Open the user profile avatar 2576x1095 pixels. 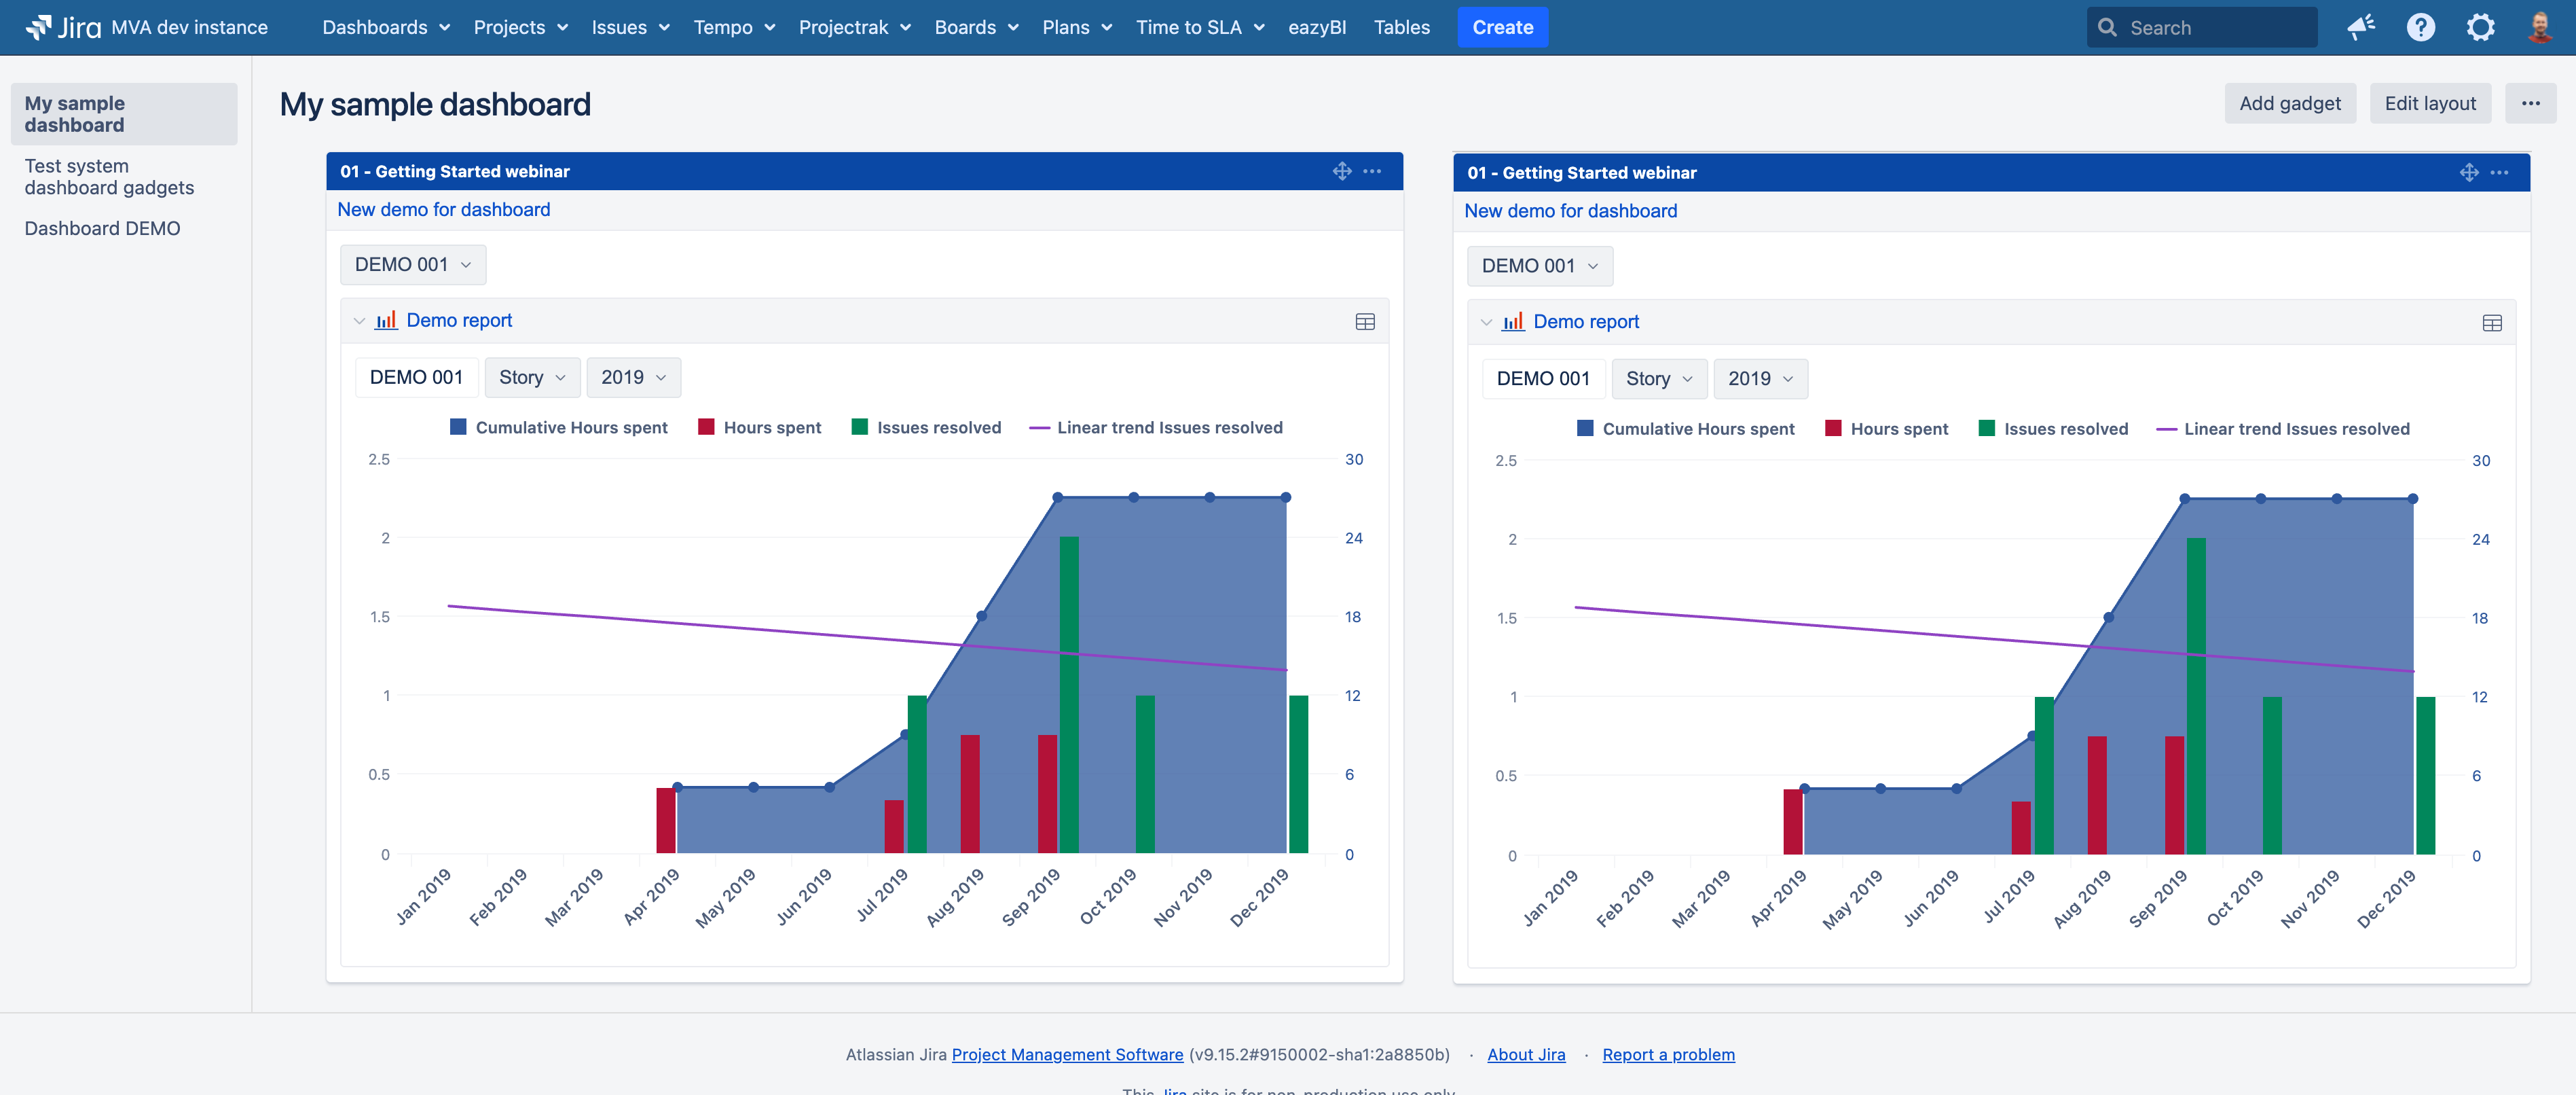(x=2539, y=27)
